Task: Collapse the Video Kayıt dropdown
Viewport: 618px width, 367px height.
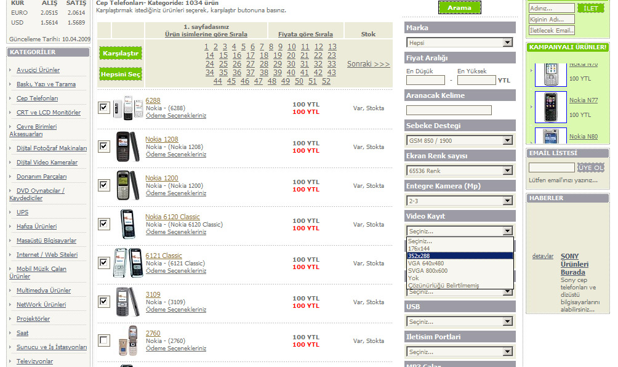Action: coord(460,231)
